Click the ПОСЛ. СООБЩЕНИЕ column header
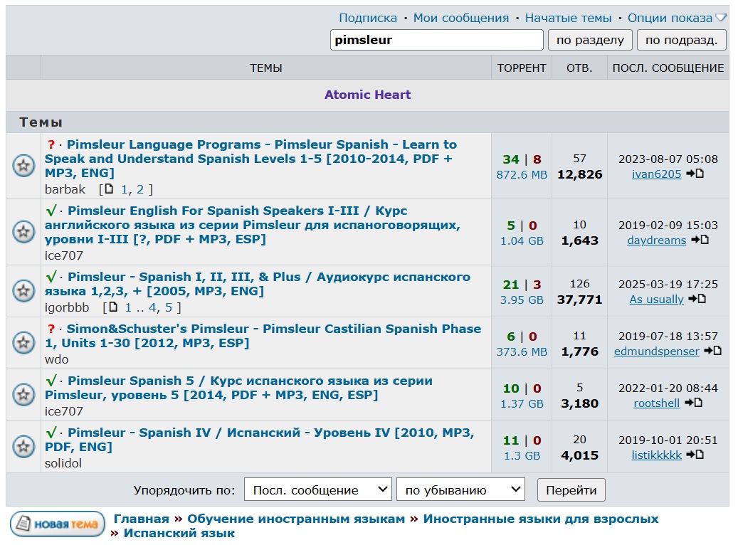 pos(668,68)
